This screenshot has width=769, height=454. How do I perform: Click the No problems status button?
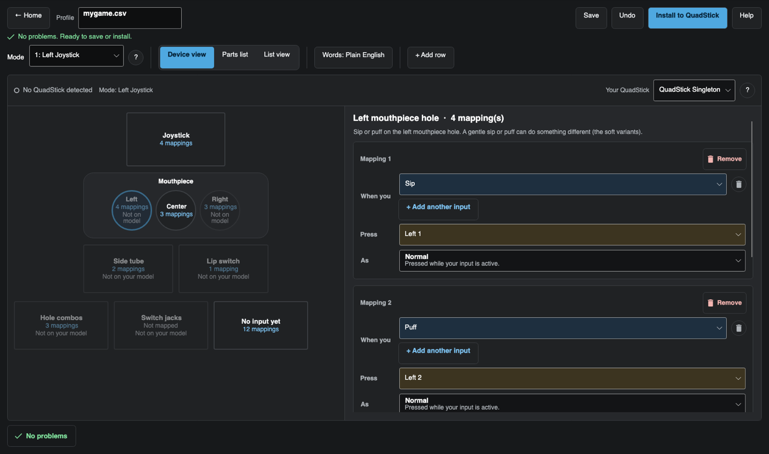tap(42, 436)
